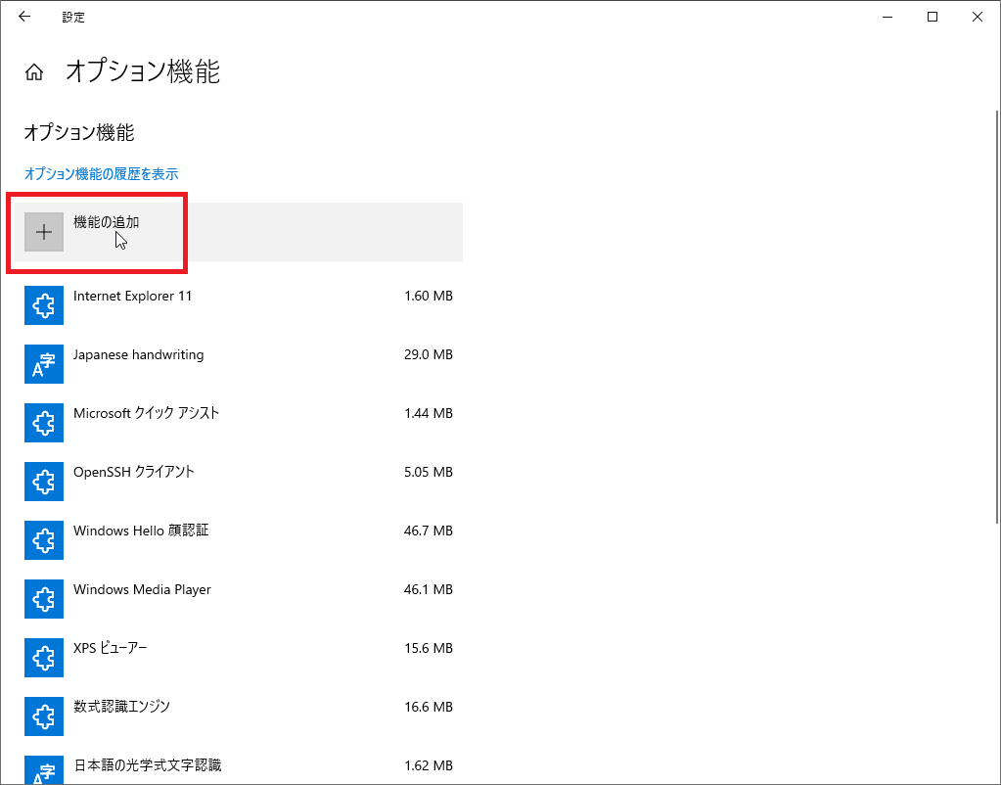Screen dimensions: 1001x785
Task: Click the Microsoft クイック アシスト icon
Action: coord(44,423)
